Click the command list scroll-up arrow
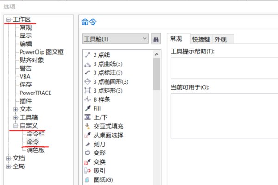 point(157,55)
